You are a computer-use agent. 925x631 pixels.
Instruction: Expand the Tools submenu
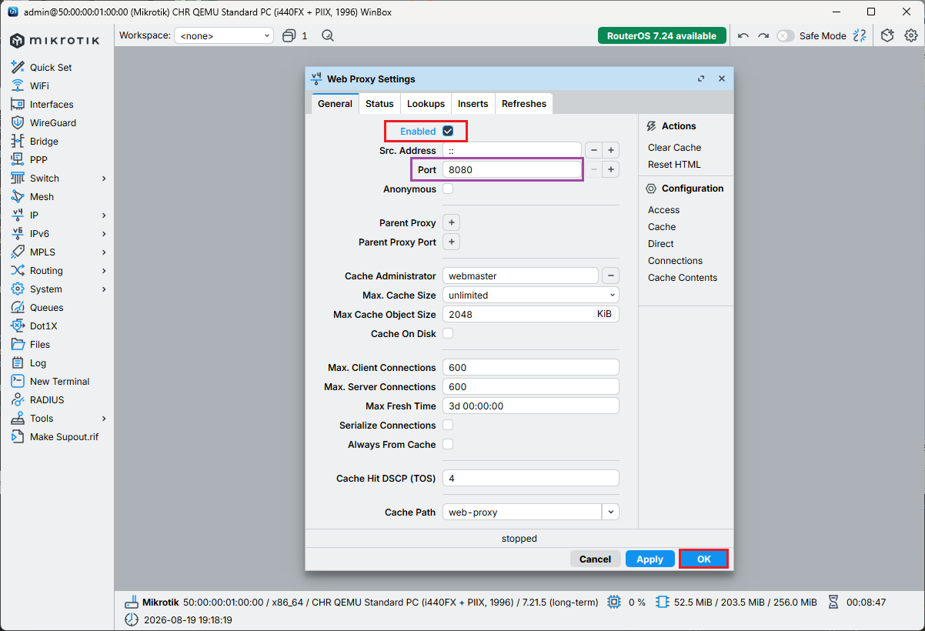104,419
